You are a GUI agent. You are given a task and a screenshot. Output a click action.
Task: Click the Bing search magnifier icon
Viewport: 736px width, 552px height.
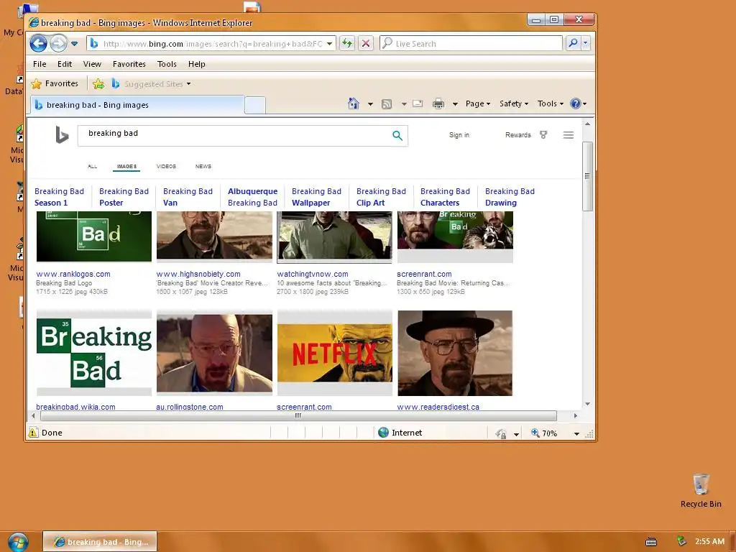pos(397,136)
